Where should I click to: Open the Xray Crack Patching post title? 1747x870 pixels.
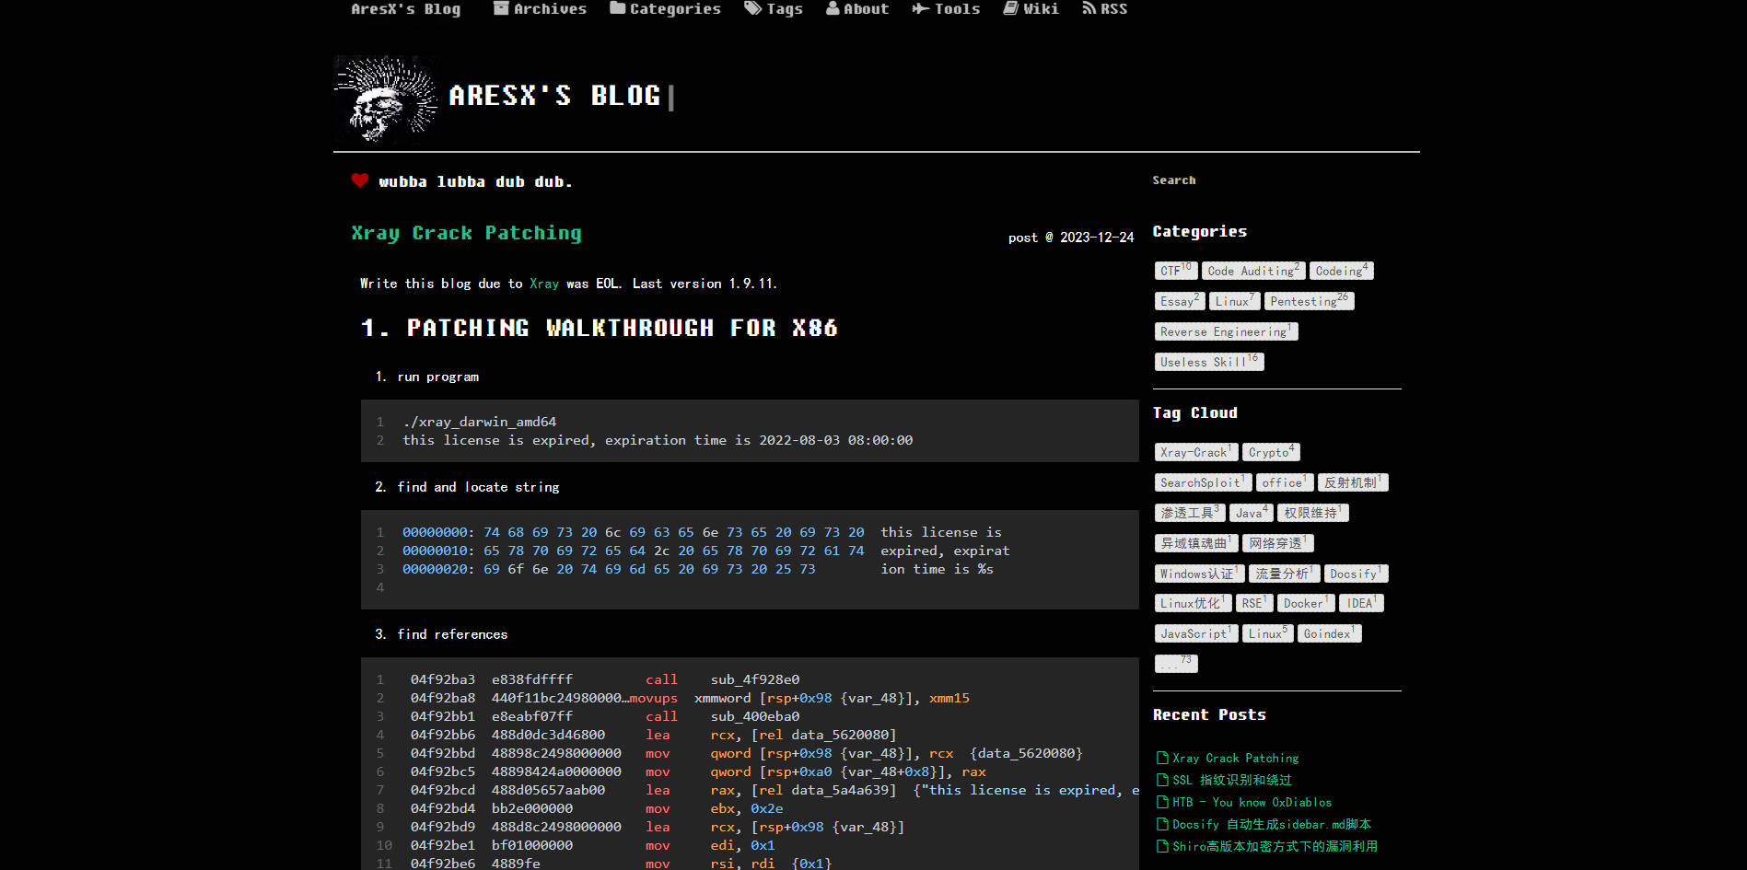pyautogui.click(x=466, y=233)
